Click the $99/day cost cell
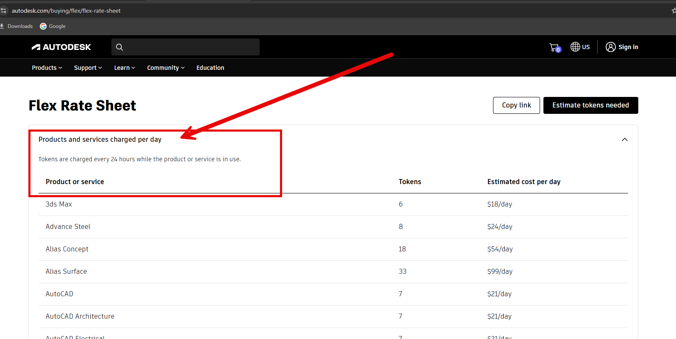Screen dimensions: 676x339 point(500,271)
